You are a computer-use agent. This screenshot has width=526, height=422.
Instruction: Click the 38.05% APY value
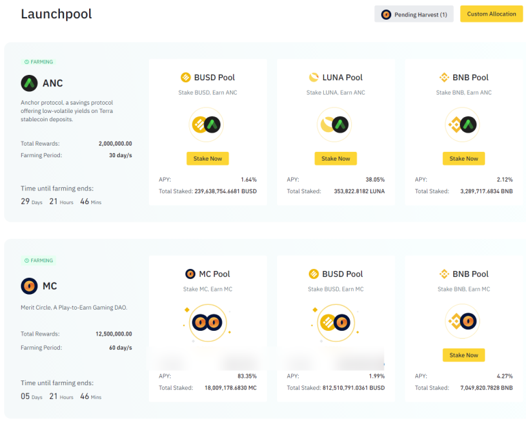click(x=375, y=180)
